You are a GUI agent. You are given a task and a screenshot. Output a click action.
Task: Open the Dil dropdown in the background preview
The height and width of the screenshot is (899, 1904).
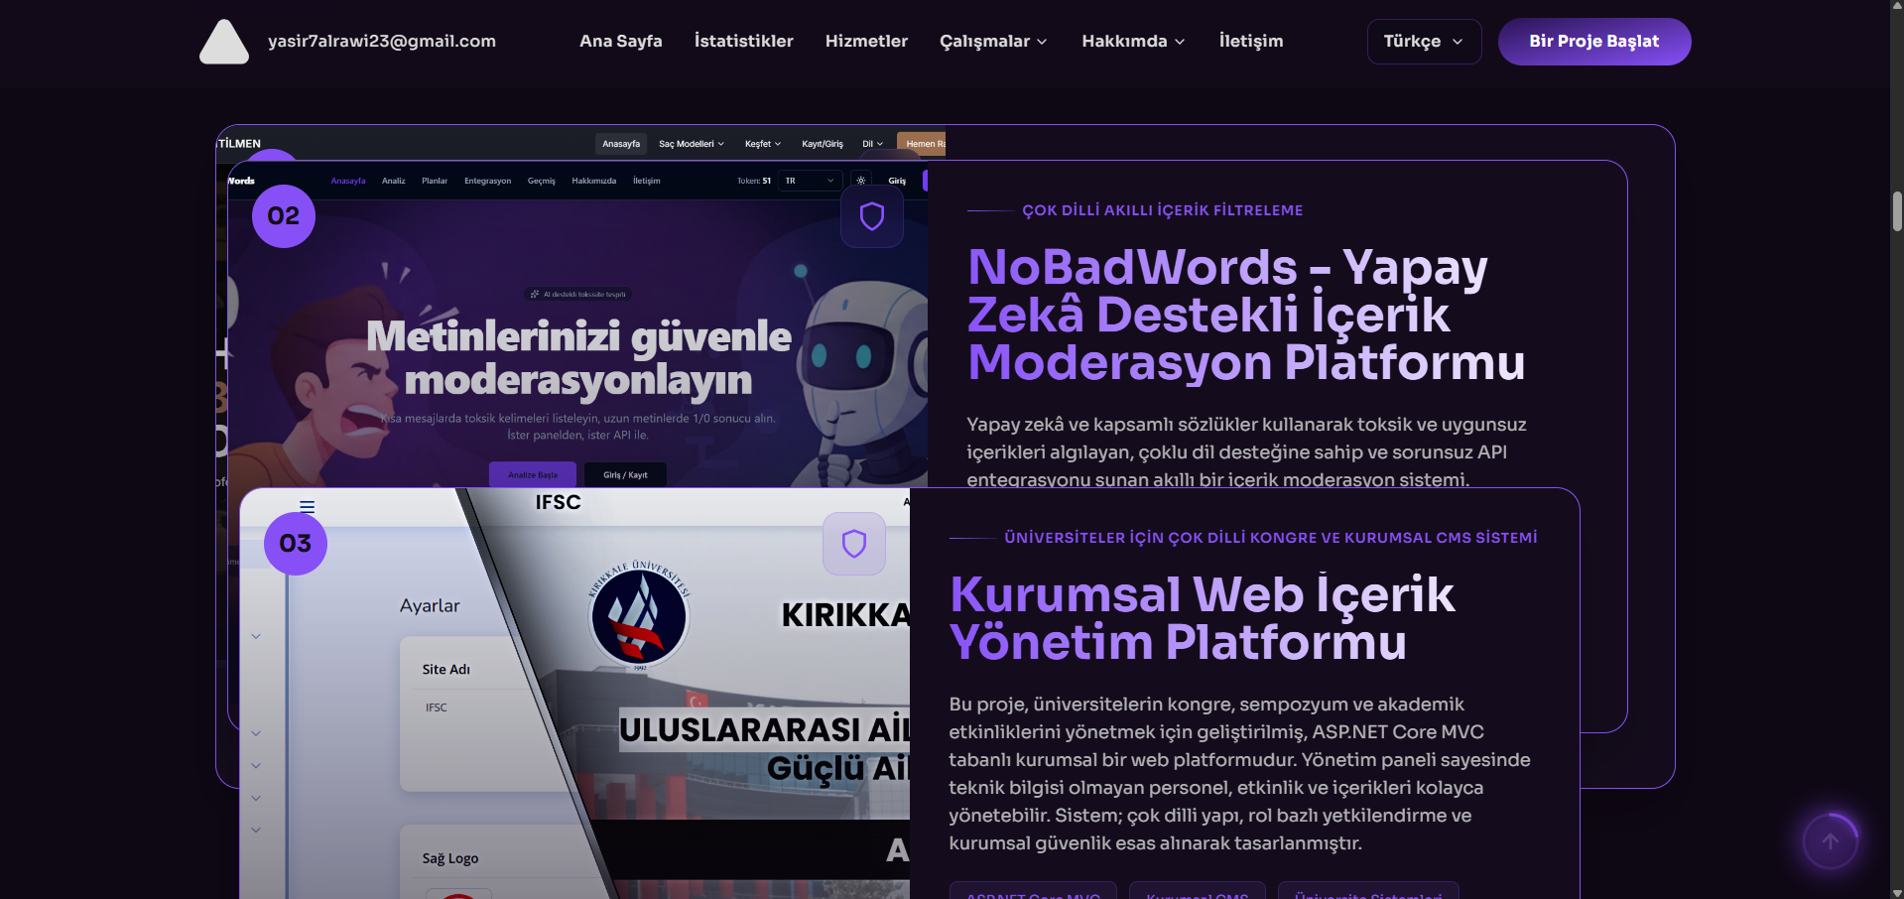(872, 144)
